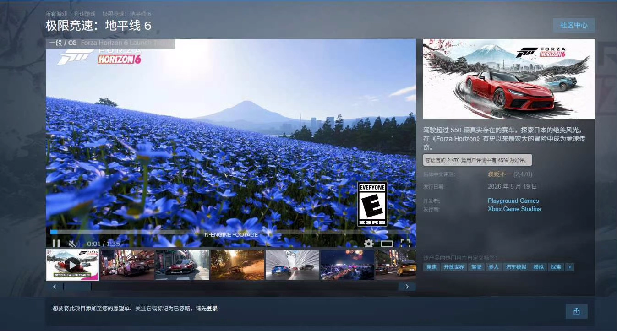This screenshot has height=331, width=617.
Task: Open the pink car night street screenshot
Action: 127,265
